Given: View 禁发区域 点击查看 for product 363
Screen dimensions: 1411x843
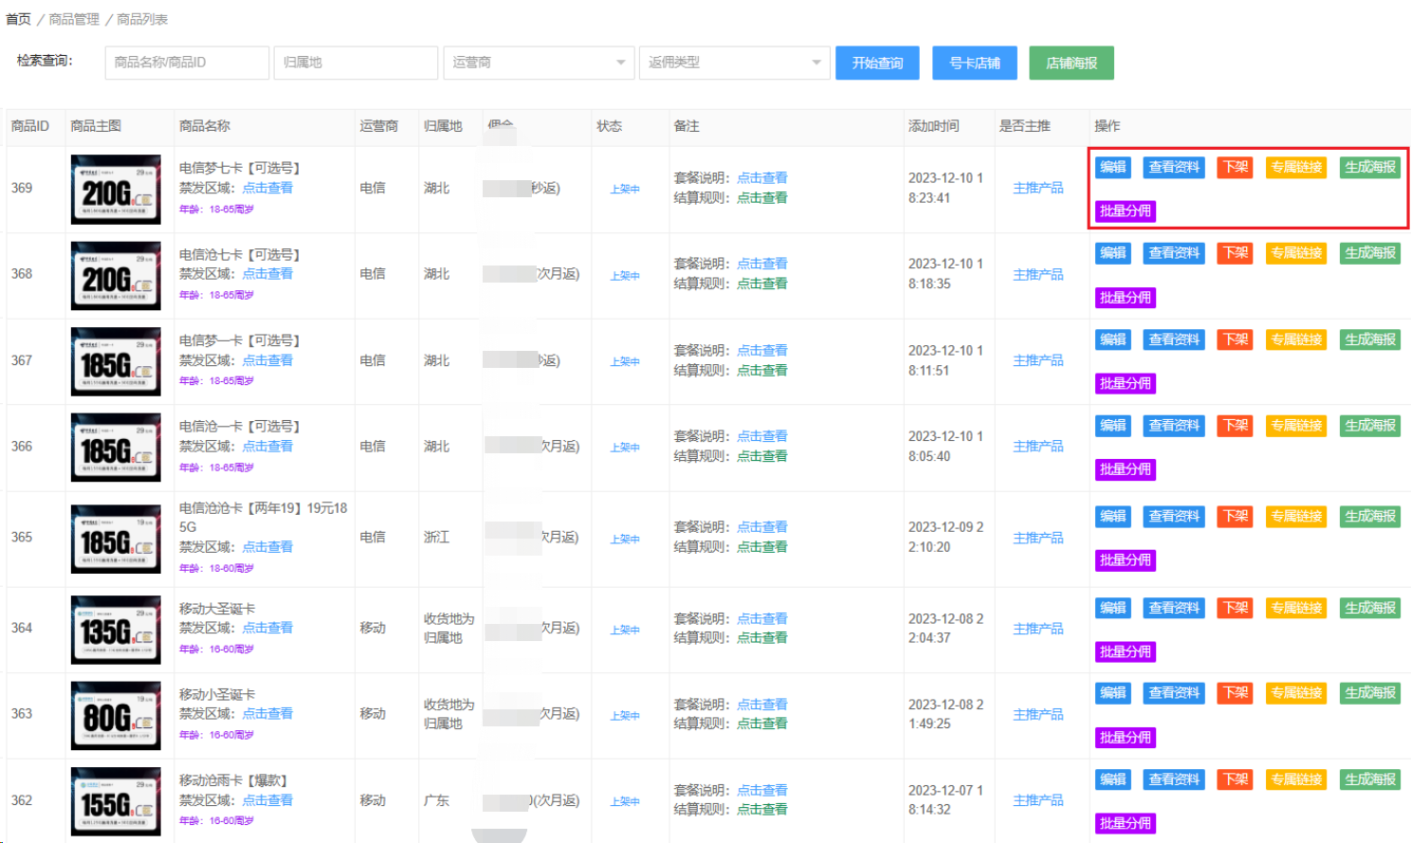Looking at the screenshot, I should tap(267, 713).
